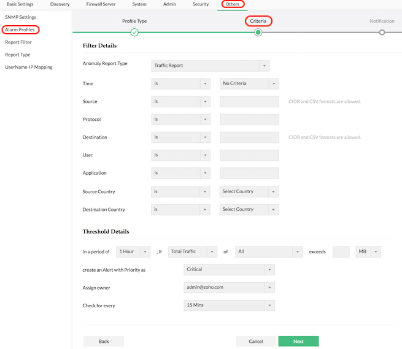This screenshot has height=349, width=402.
Task: Switch to the Security tab
Action: 201,4
